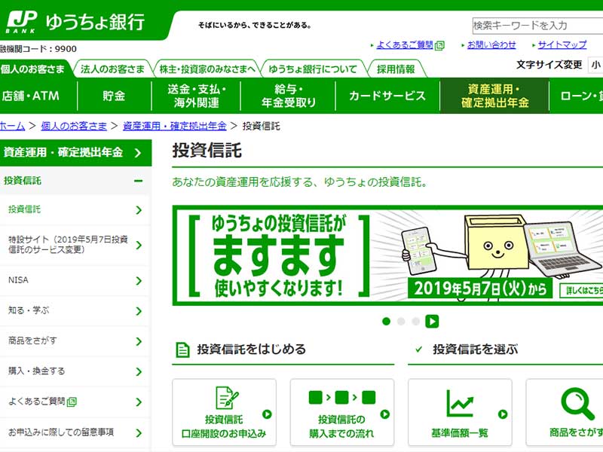This screenshot has width=603, height=452.
Task: Go to 資産運用・確定拠出年金 in the breadcrumb
Action: [175, 126]
